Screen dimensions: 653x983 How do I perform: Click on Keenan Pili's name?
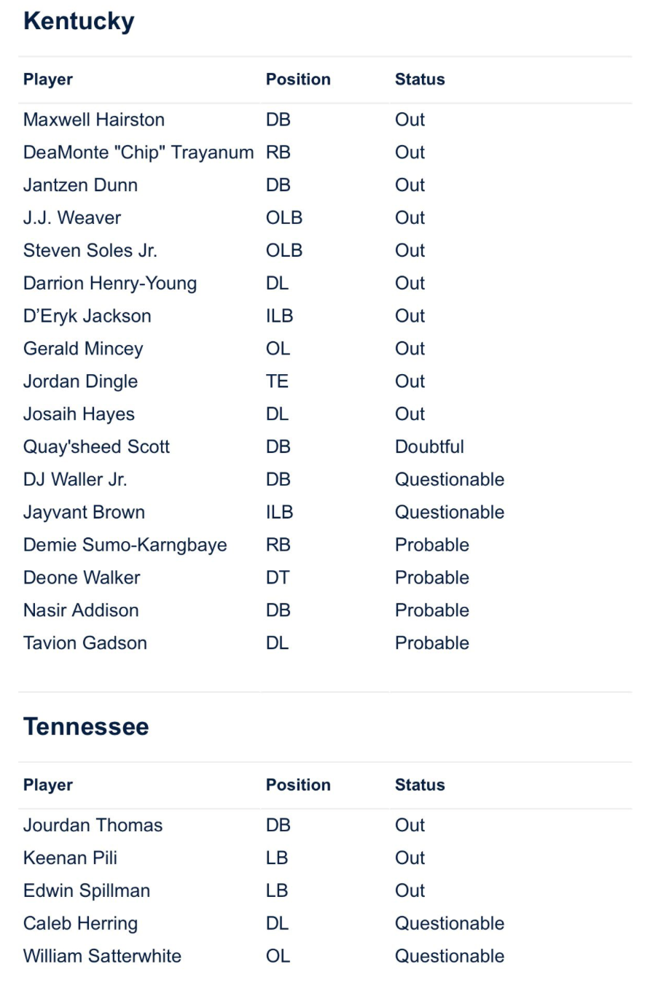click(70, 858)
